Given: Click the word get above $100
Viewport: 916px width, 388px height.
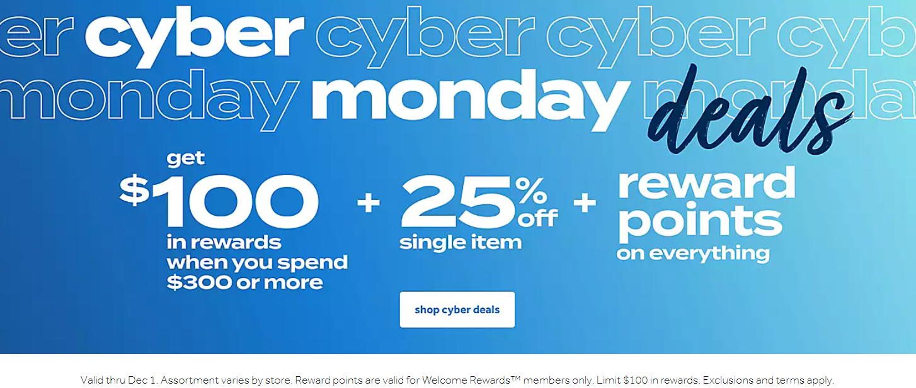Looking at the screenshot, I should coord(186,160).
